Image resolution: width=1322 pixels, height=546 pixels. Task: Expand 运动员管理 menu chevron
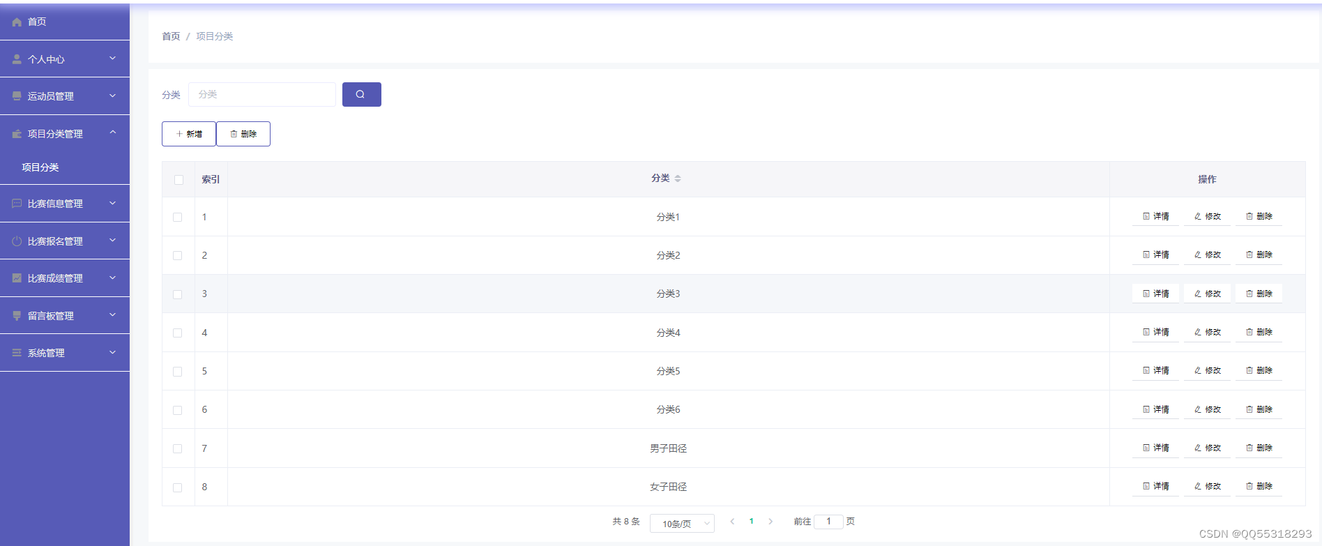click(112, 96)
